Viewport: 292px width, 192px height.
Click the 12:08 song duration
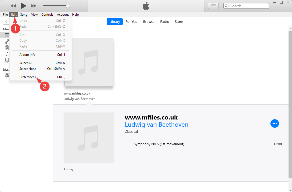[x=278, y=144]
